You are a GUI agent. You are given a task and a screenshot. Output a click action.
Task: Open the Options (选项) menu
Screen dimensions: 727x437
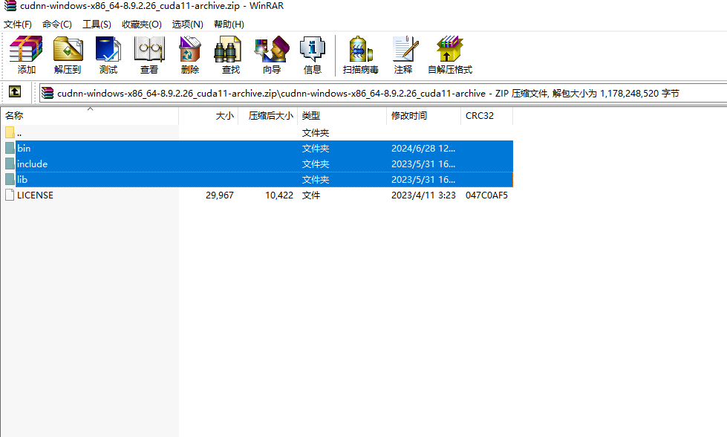click(188, 24)
